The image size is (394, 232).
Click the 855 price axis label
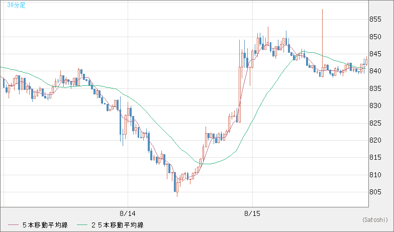click(375, 19)
